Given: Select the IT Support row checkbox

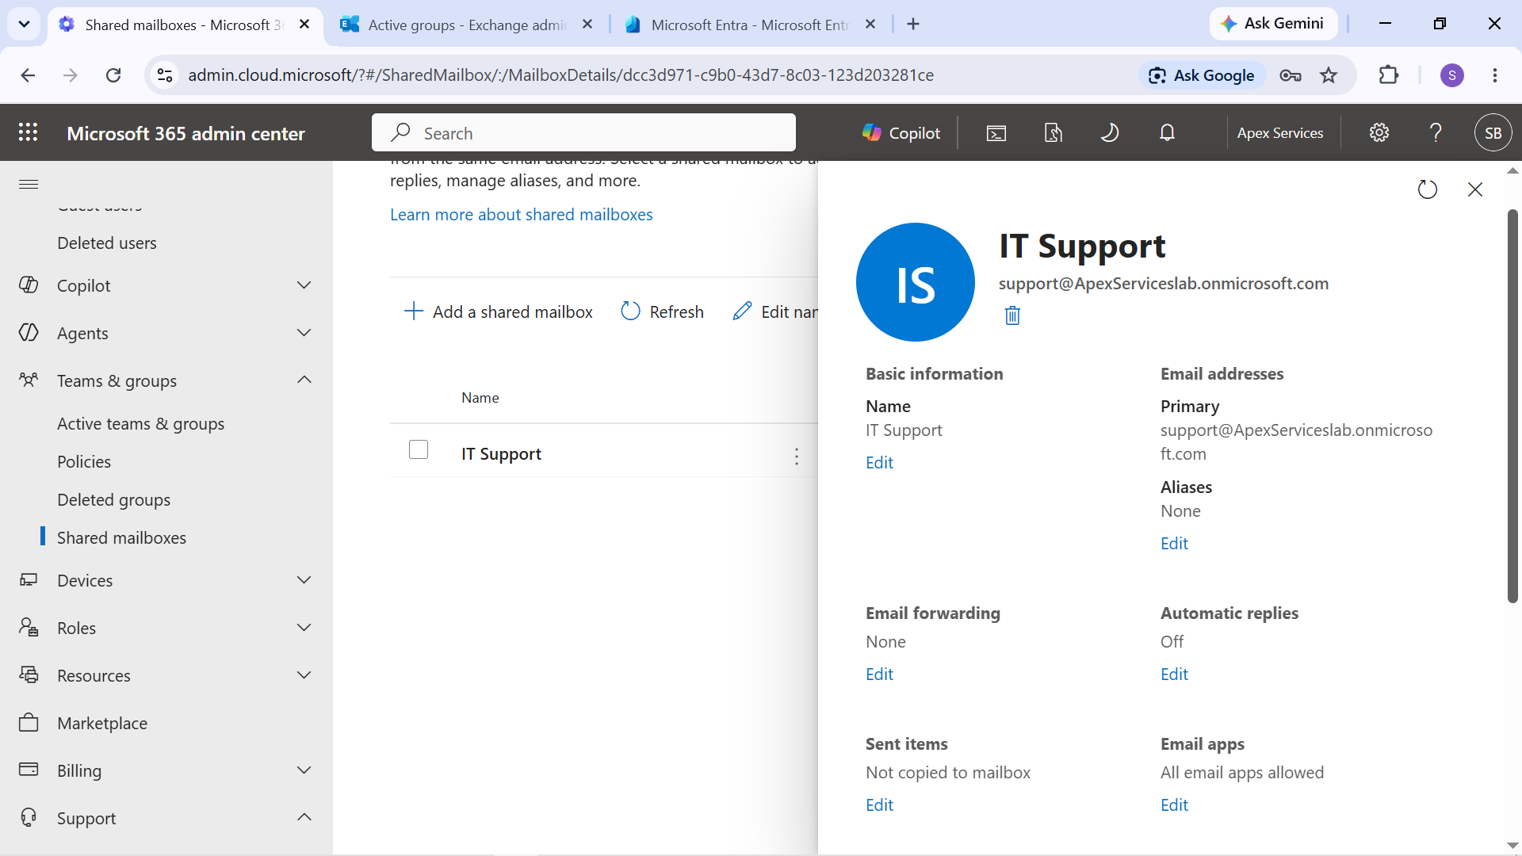Looking at the screenshot, I should [419, 449].
